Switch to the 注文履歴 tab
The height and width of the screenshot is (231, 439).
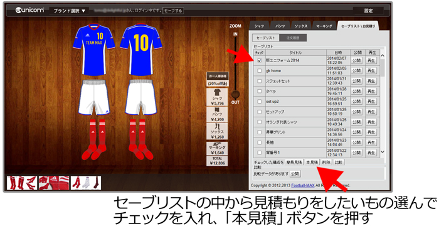point(293,38)
